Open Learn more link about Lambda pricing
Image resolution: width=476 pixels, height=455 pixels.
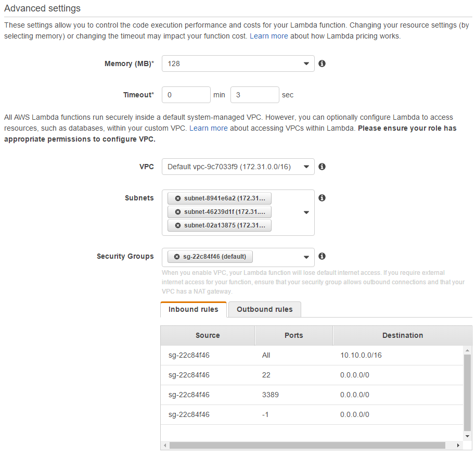click(x=268, y=36)
